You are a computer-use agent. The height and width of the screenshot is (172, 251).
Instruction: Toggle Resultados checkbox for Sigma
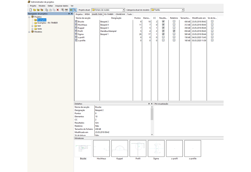[163, 34]
